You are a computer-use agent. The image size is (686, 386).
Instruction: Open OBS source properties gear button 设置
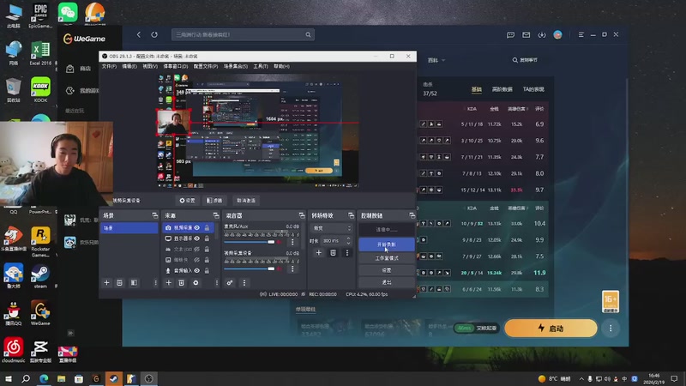click(x=187, y=201)
